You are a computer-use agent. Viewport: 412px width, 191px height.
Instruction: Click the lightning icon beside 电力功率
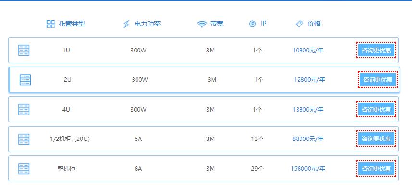click(x=126, y=24)
